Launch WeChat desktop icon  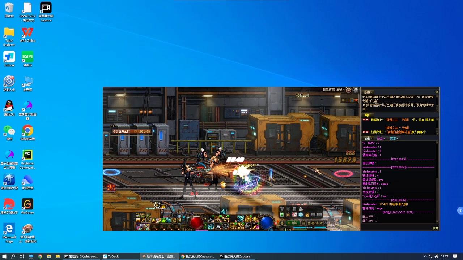click(9, 133)
